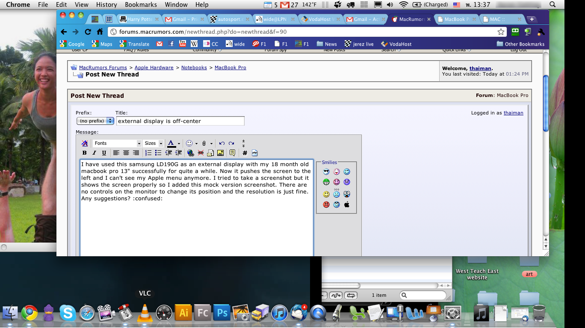Open Chrome History menu

106,5
